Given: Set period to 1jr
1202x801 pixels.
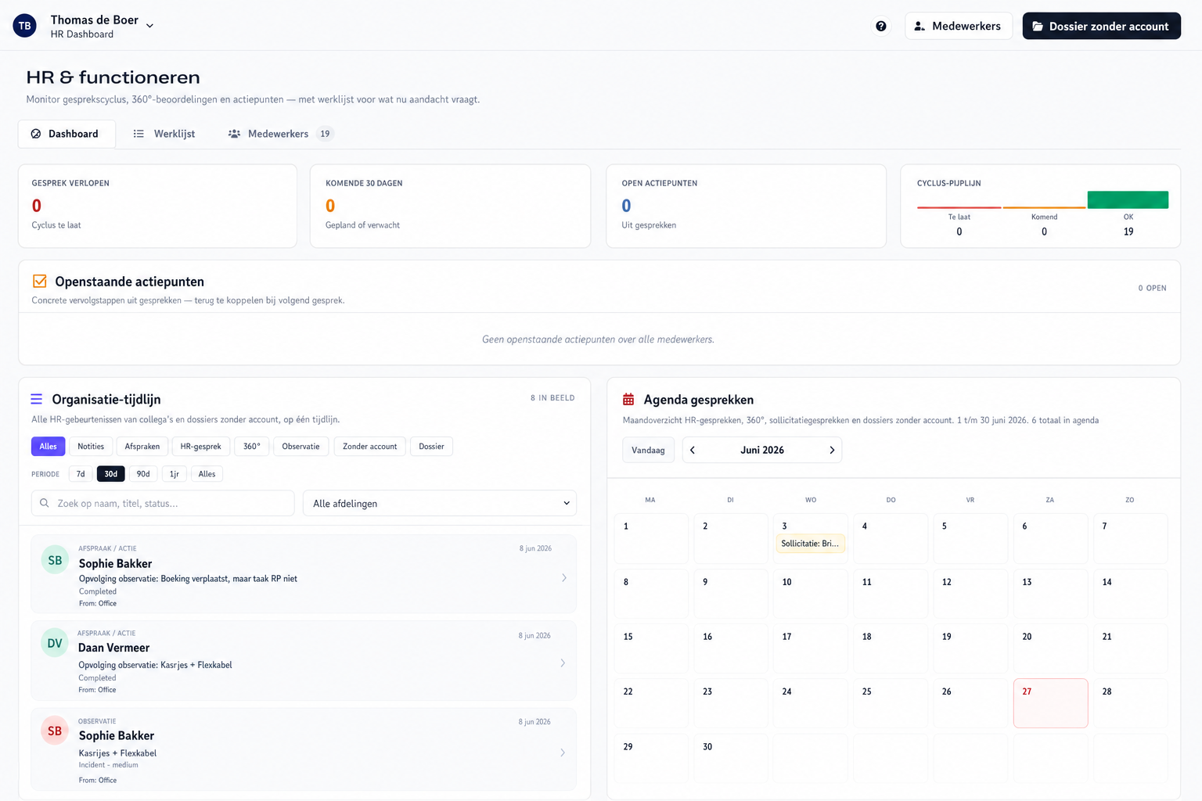Looking at the screenshot, I should pyautogui.click(x=175, y=473).
